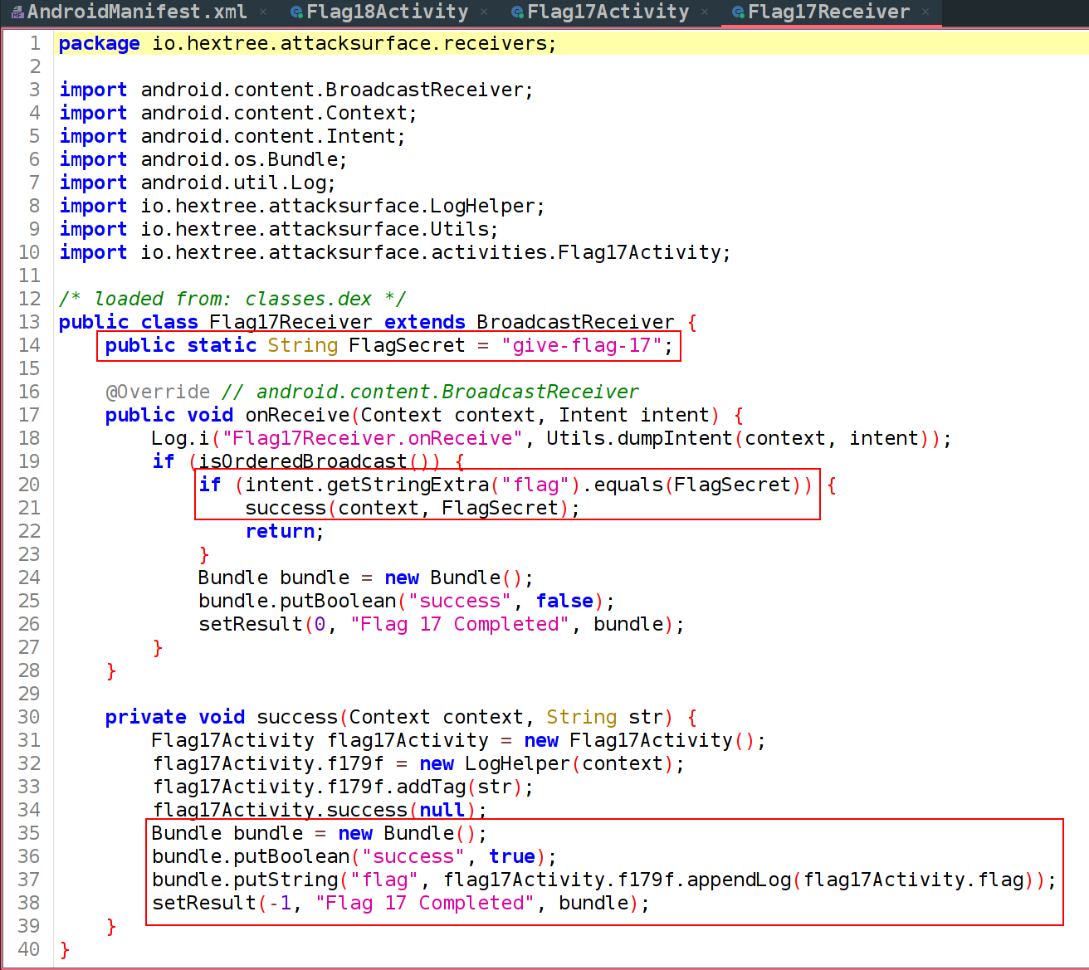This screenshot has height=970, width=1089.
Task: Switch to the AndroidManifest.xml tab
Action: pos(137,12)
